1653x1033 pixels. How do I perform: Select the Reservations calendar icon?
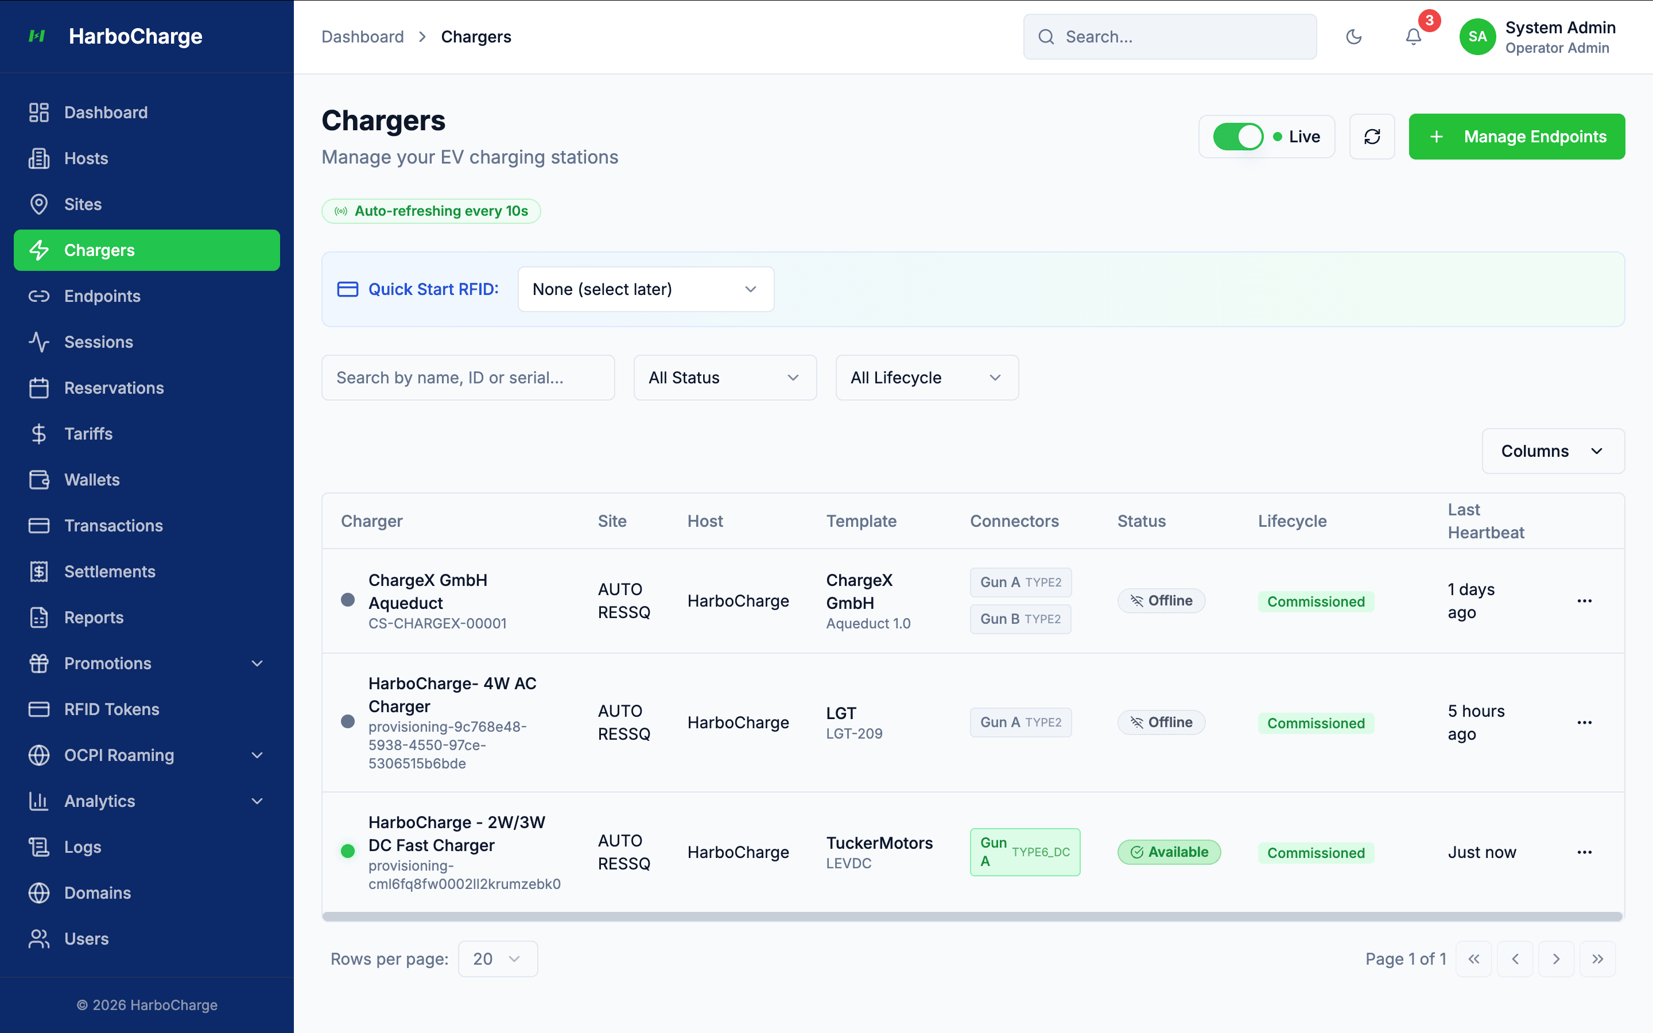point(39,387)
